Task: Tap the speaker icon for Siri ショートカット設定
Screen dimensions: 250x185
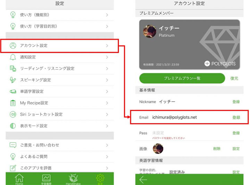Action: pyautogui.click(x=13, y=114)
